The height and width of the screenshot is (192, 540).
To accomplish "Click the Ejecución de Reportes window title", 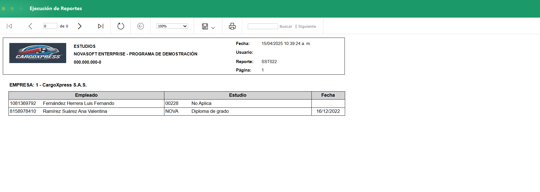I will [x=56, y=8].
